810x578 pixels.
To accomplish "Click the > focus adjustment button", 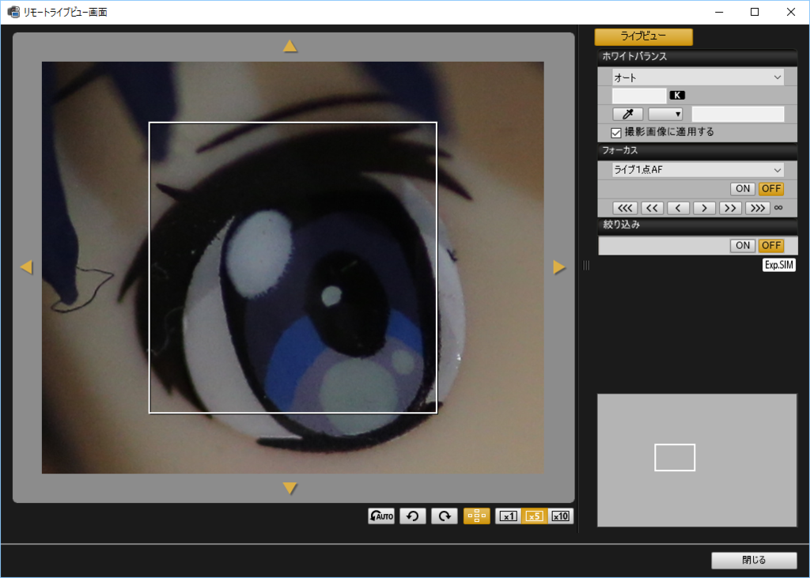I will [x=704, y=208].
